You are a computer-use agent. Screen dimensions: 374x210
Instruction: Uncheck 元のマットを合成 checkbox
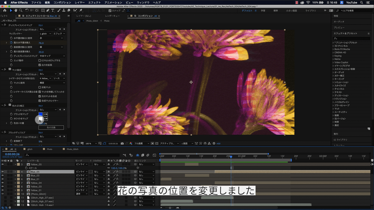click(x=39, y=96)
